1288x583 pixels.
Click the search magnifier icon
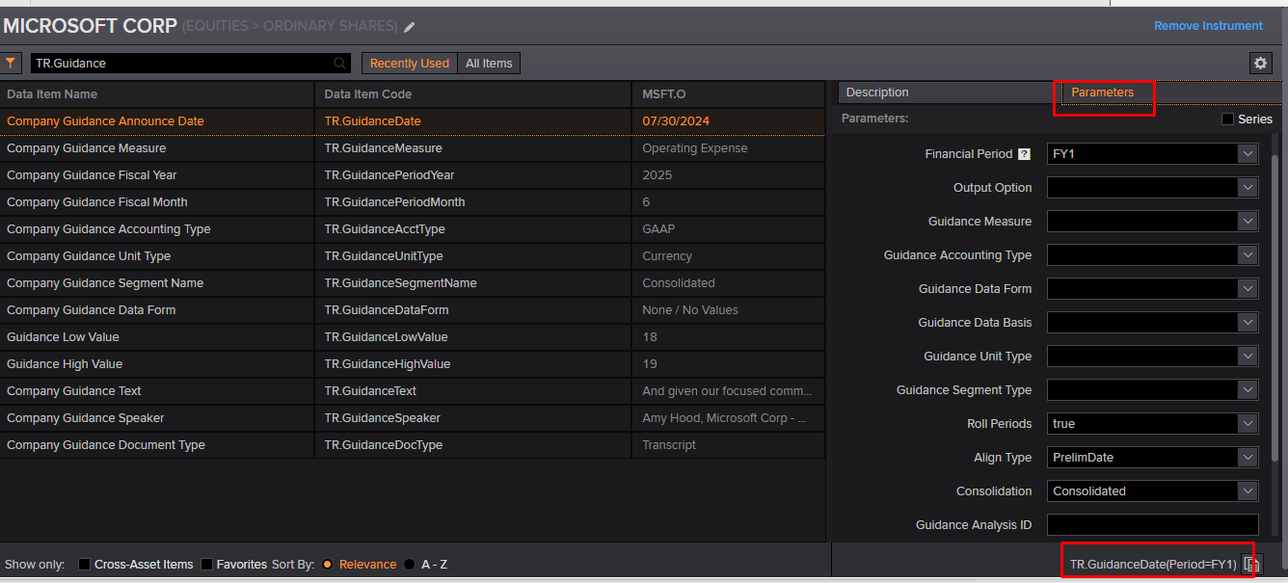339,63
